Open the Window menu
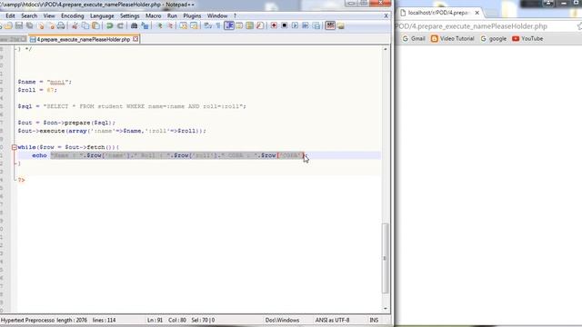 217,16
